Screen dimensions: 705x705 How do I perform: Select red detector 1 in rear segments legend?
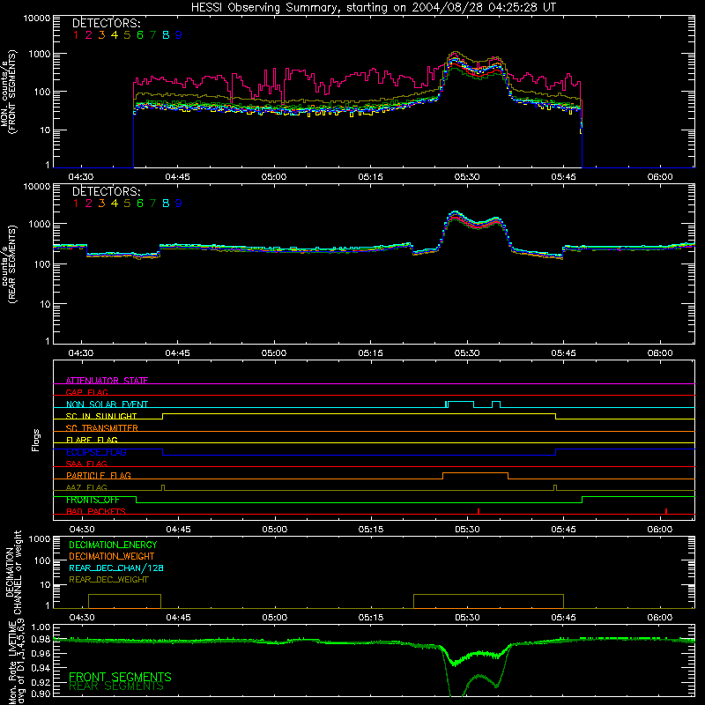76,204
